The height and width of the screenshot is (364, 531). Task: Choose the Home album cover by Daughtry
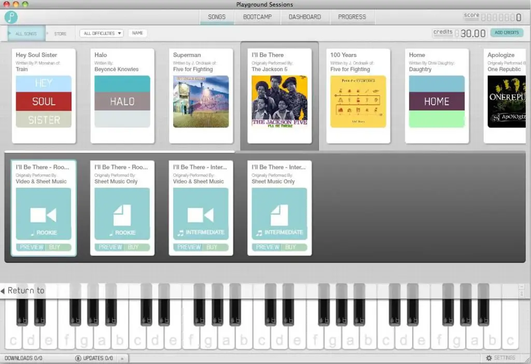pyautogui.click(x=437, y=102)
